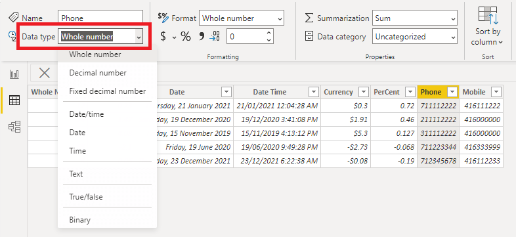The width and height of the screenshot is (516, 237).
Task: Increase decimal places stepper up arrow
Action: 269,33
